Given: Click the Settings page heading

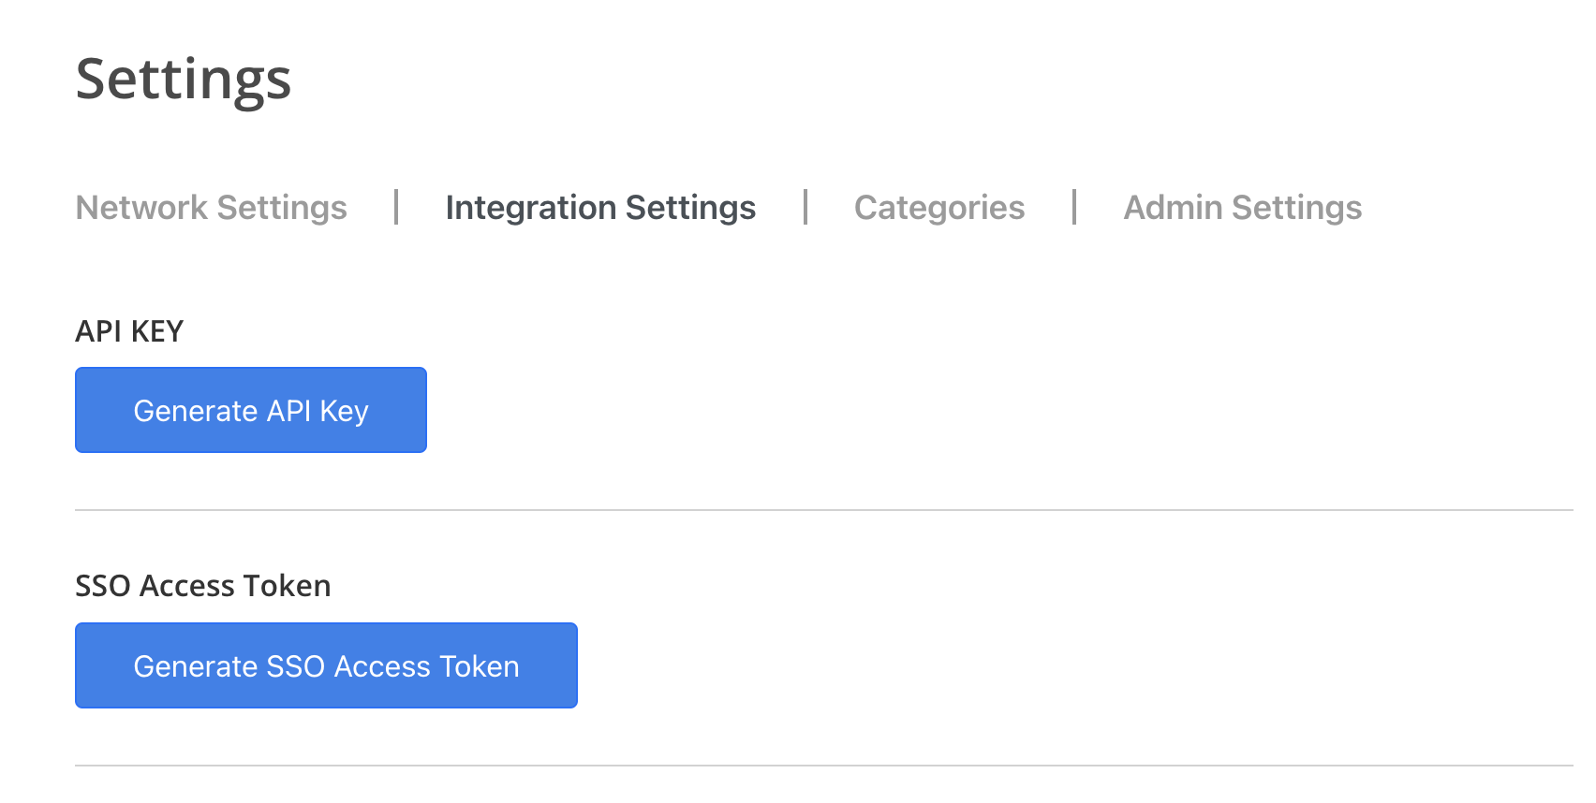Looking at the screenshot, I should tap(184, 80).
